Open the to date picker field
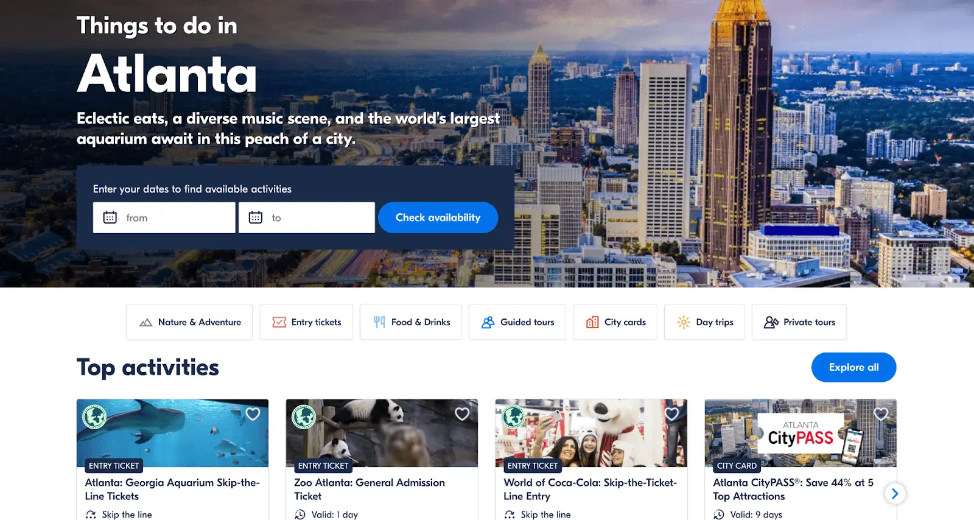Viewport: 974px width, 520px height. click(x=307, y=217)
